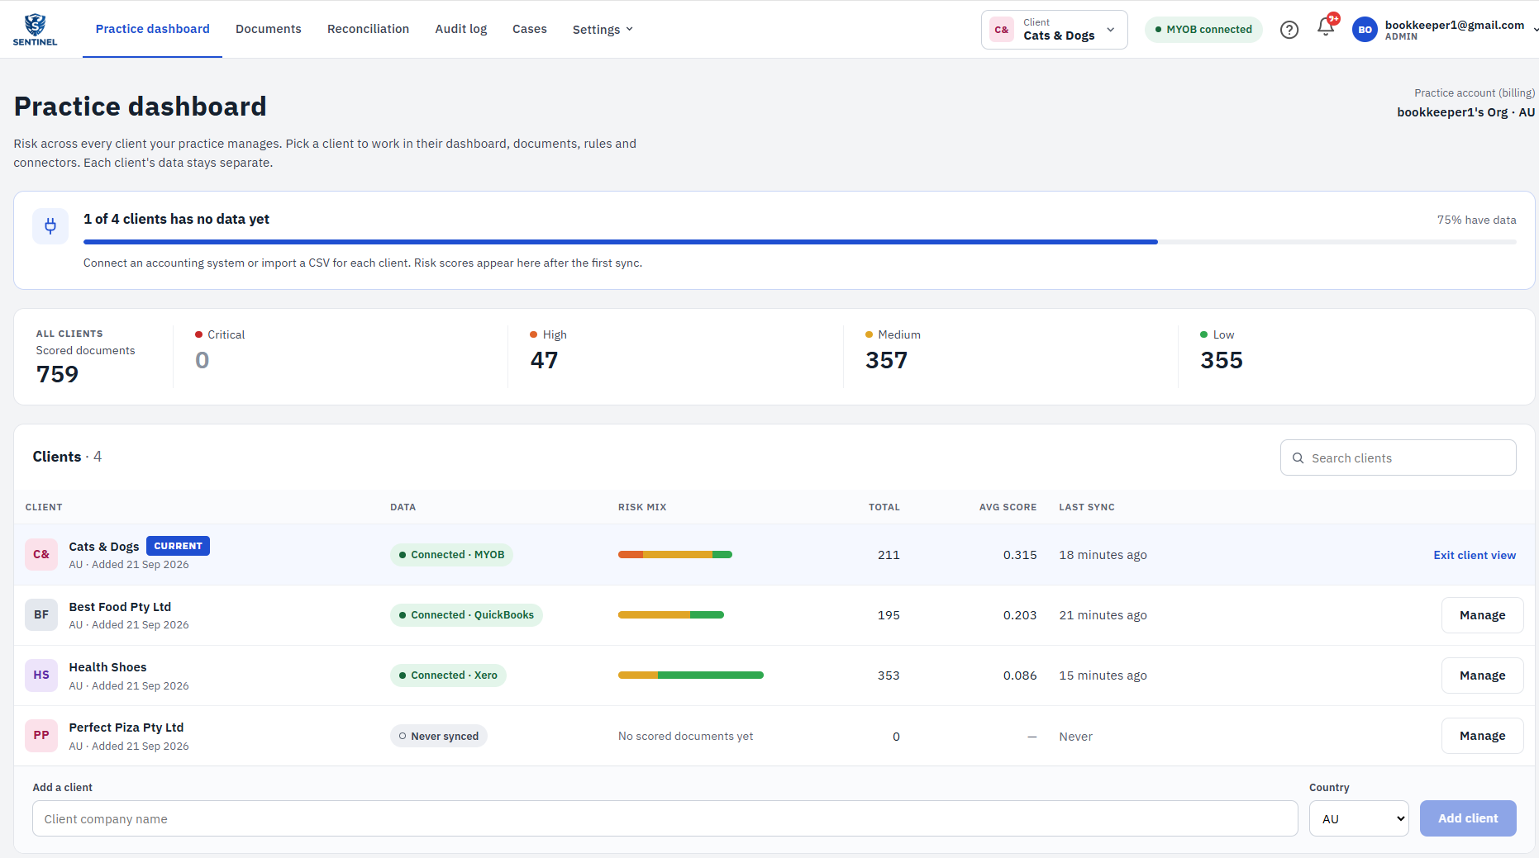Focus the Search clients field

pyautogui.click(x=1398, y=457)
